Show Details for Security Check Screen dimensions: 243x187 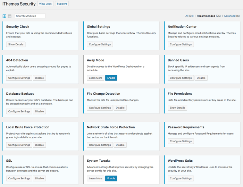[16, 44]
